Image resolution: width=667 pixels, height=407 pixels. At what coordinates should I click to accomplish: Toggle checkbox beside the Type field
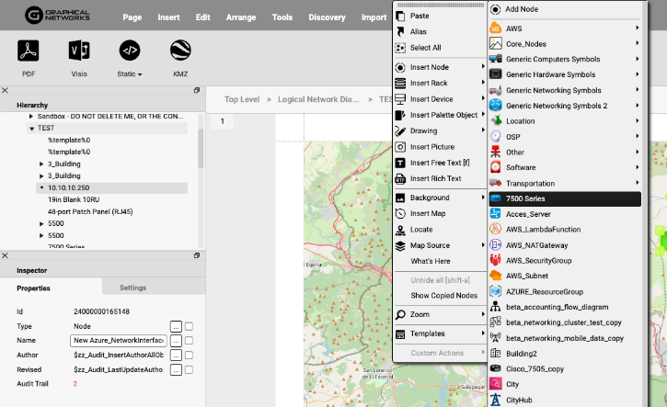point(189,326)
